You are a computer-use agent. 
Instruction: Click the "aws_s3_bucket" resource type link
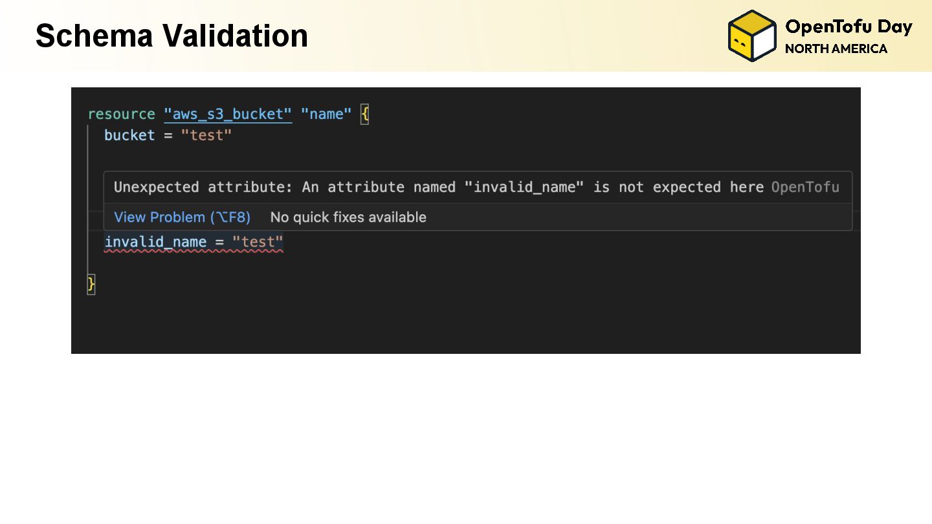click(228, 115)
